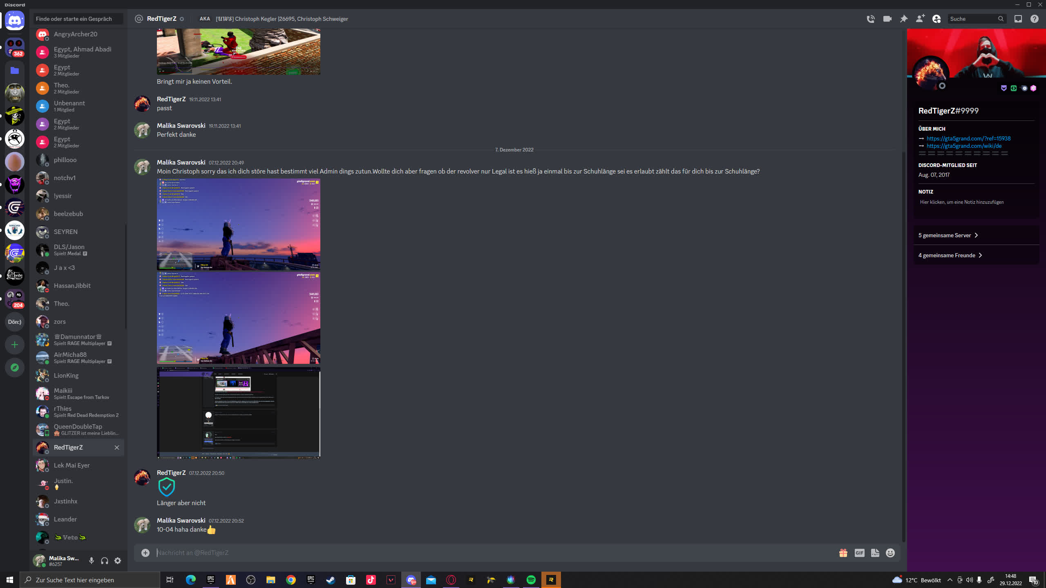This screenshot has width=1046, height=588.
Task: Start a video call
Action: point(887,19)
